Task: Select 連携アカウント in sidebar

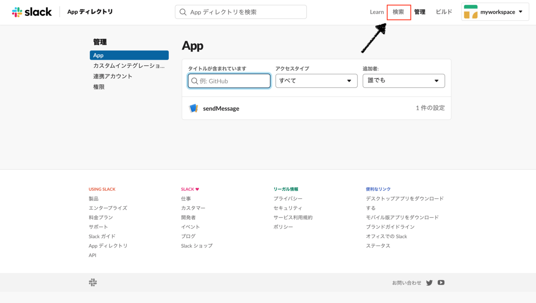Action: coord(113,76)
